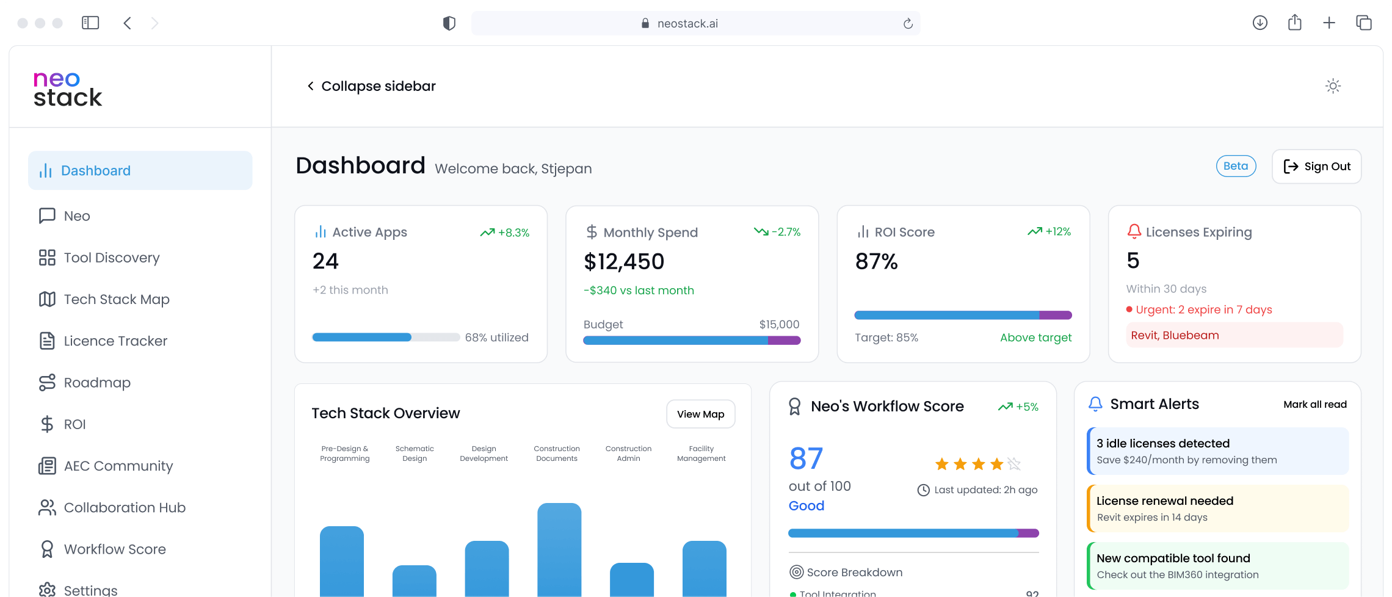1392x597 pixels.
Task: Open the map with View Map button
Action: (x=700, y=414)
